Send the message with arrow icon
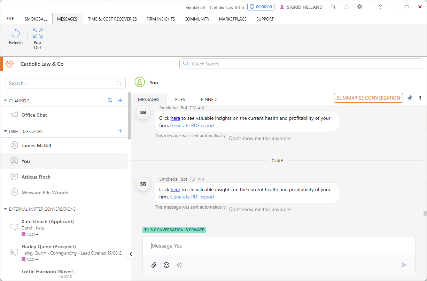The image size is (427, 281). point(404,265)
